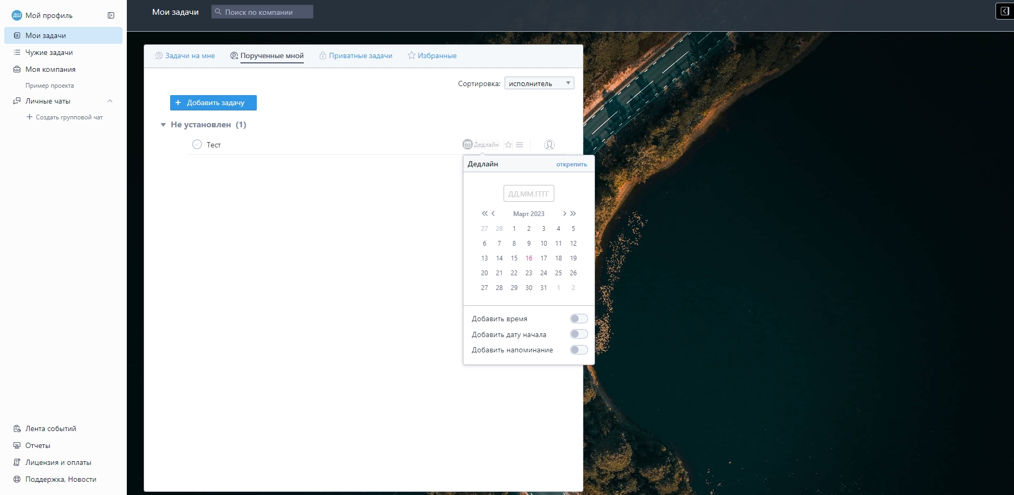Click Добавить задачу button
Viewport: 1014px width, 495px height.
point(213,102)
